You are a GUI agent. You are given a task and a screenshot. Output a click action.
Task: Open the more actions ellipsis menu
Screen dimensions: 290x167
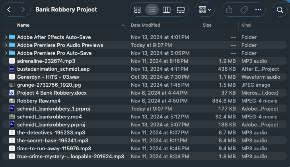pos(258,10)
